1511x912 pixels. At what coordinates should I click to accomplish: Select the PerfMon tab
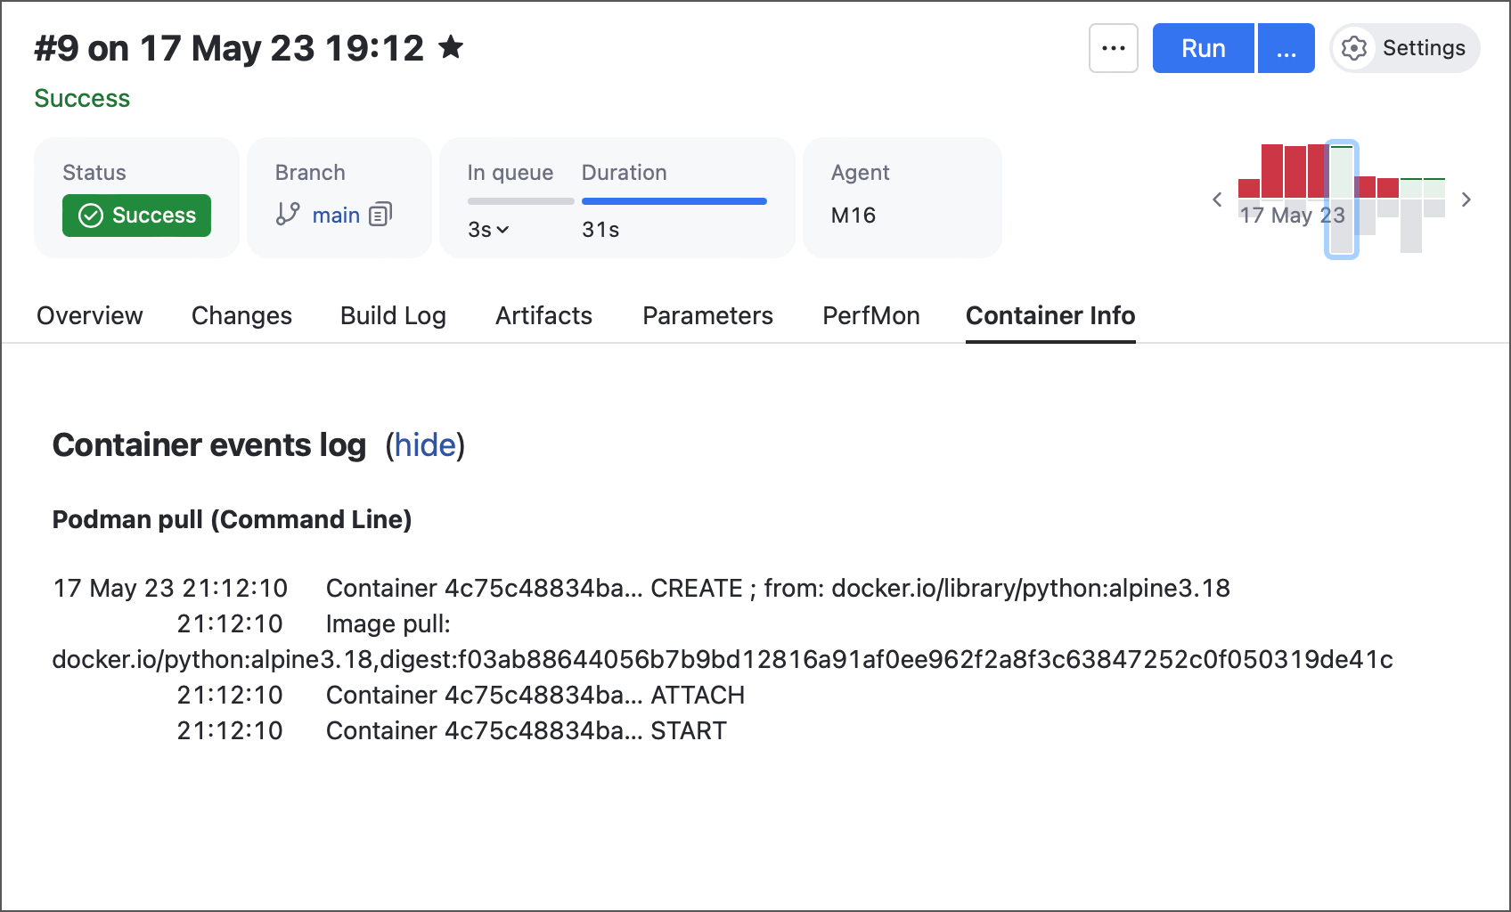click(x=870, y=315)
